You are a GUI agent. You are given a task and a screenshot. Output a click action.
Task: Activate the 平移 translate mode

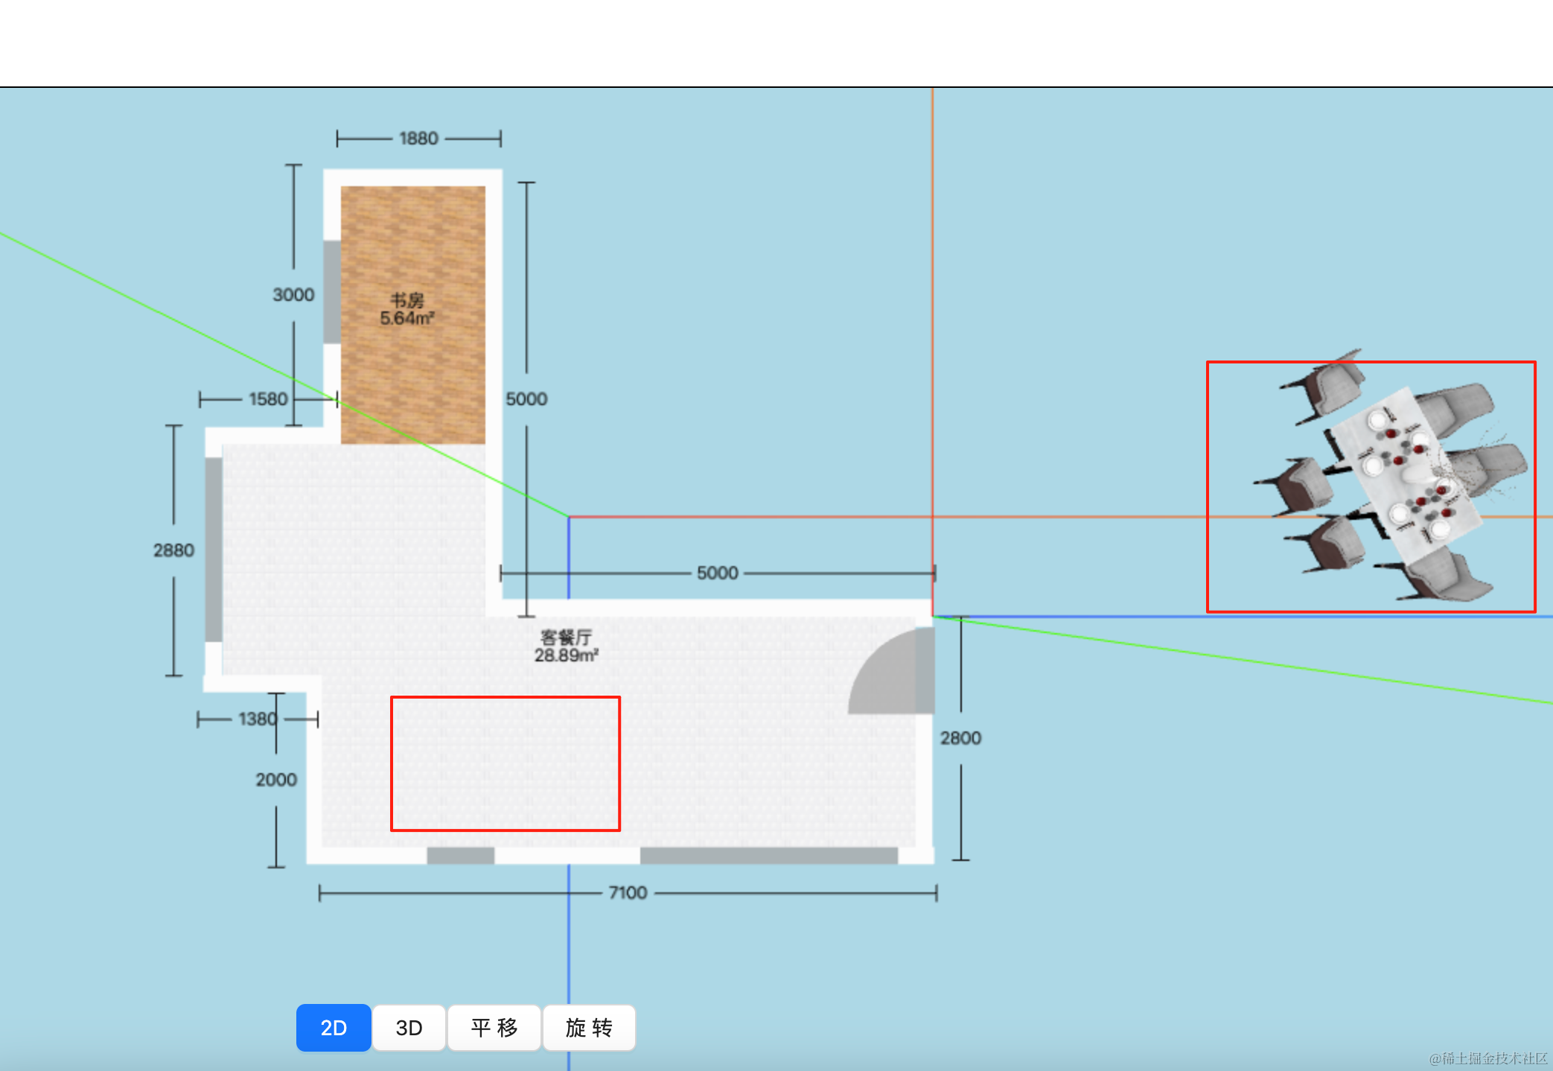[494, 1028]
